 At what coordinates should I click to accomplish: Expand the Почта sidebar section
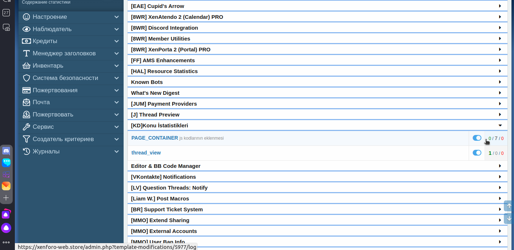click(x=116, y=102)
